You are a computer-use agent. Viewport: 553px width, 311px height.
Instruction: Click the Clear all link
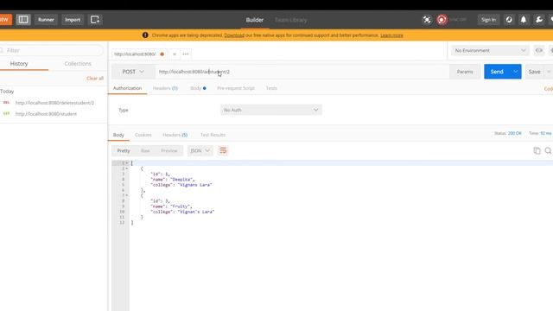tap(95, 79)
